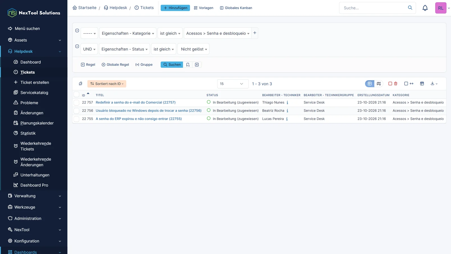The height and width of the screenshot is (254, 451).
Task: Switch to table view
Action: point(370,84)
